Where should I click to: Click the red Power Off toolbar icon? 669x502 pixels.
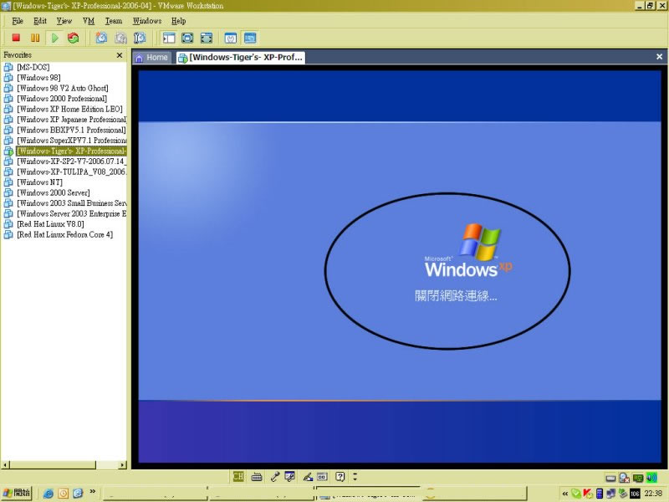16,38
